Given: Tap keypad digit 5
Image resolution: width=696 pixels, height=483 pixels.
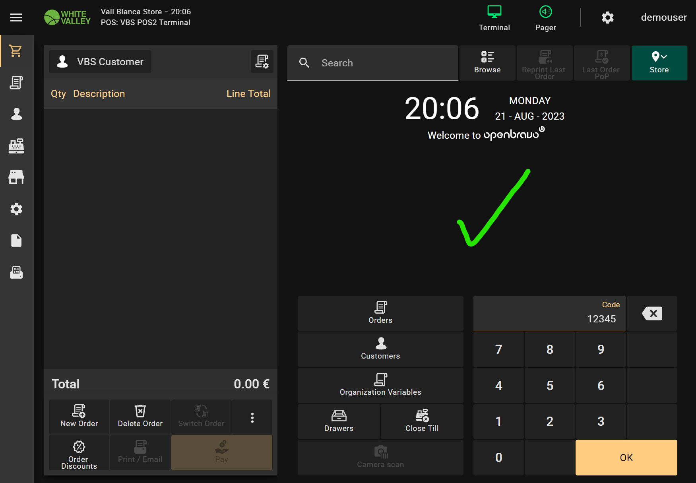Looking at the screenshot, I should [x=550, y=386].
